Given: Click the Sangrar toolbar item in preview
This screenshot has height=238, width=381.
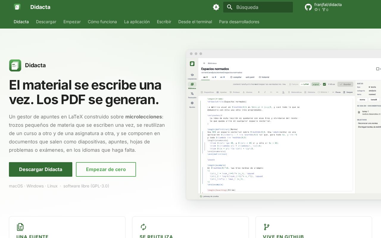Looking at the screenshot, I should click(348, 92).
